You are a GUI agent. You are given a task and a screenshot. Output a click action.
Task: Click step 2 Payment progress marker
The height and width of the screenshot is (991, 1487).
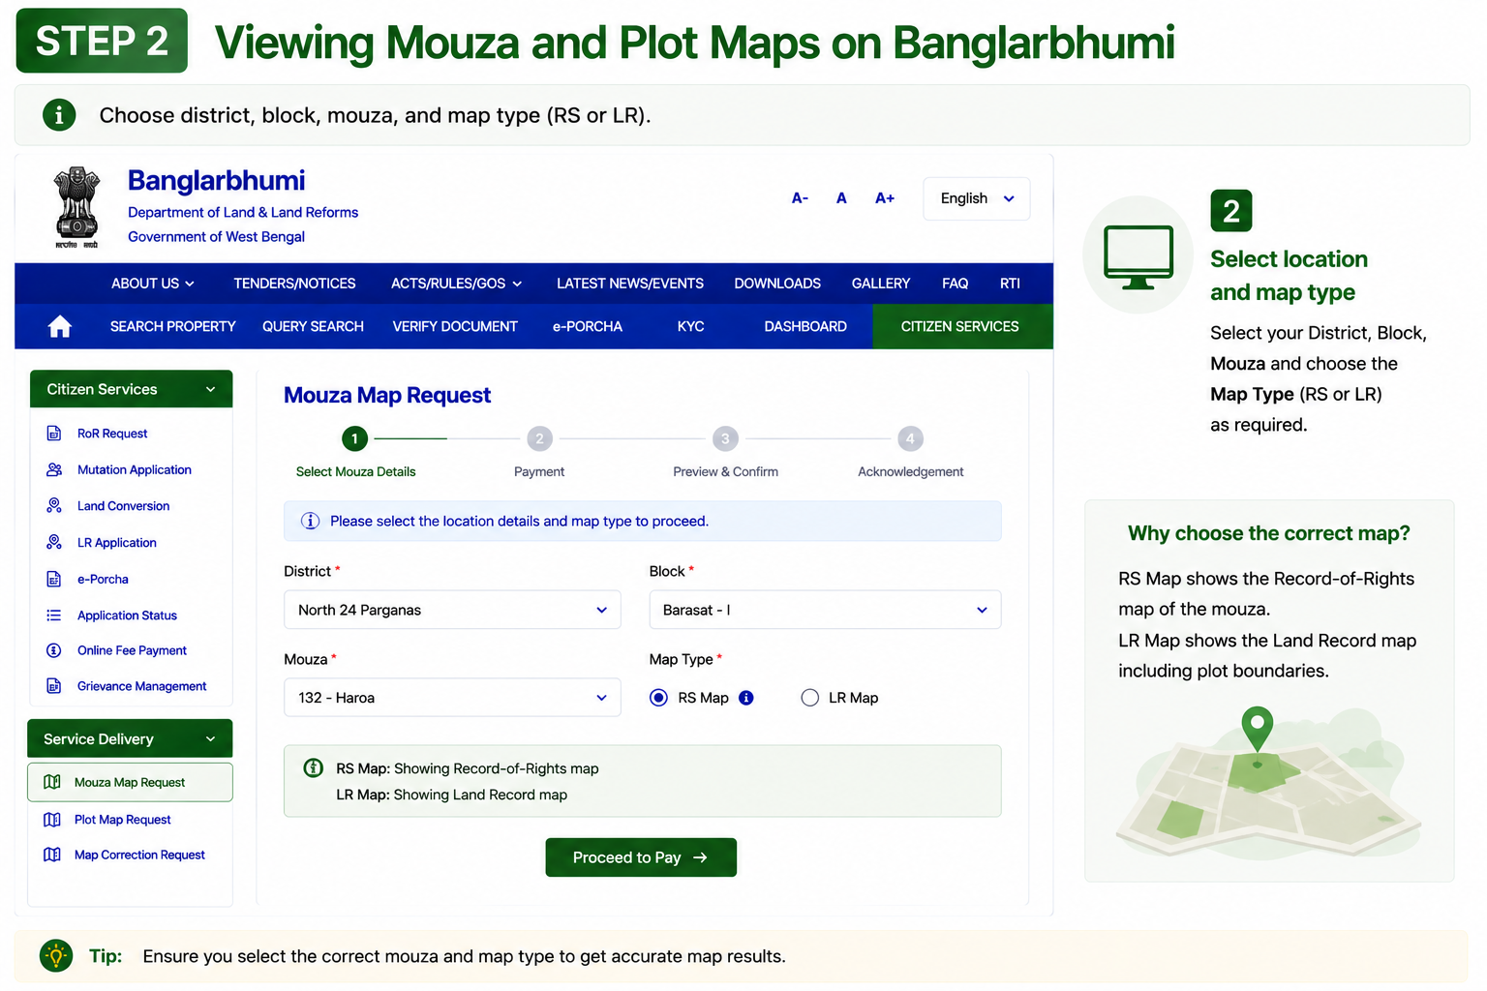point(539,438)
